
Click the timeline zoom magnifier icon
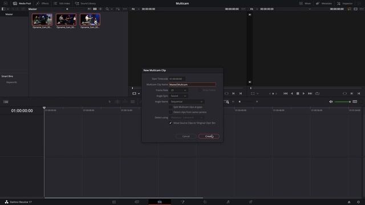(227, 102)
